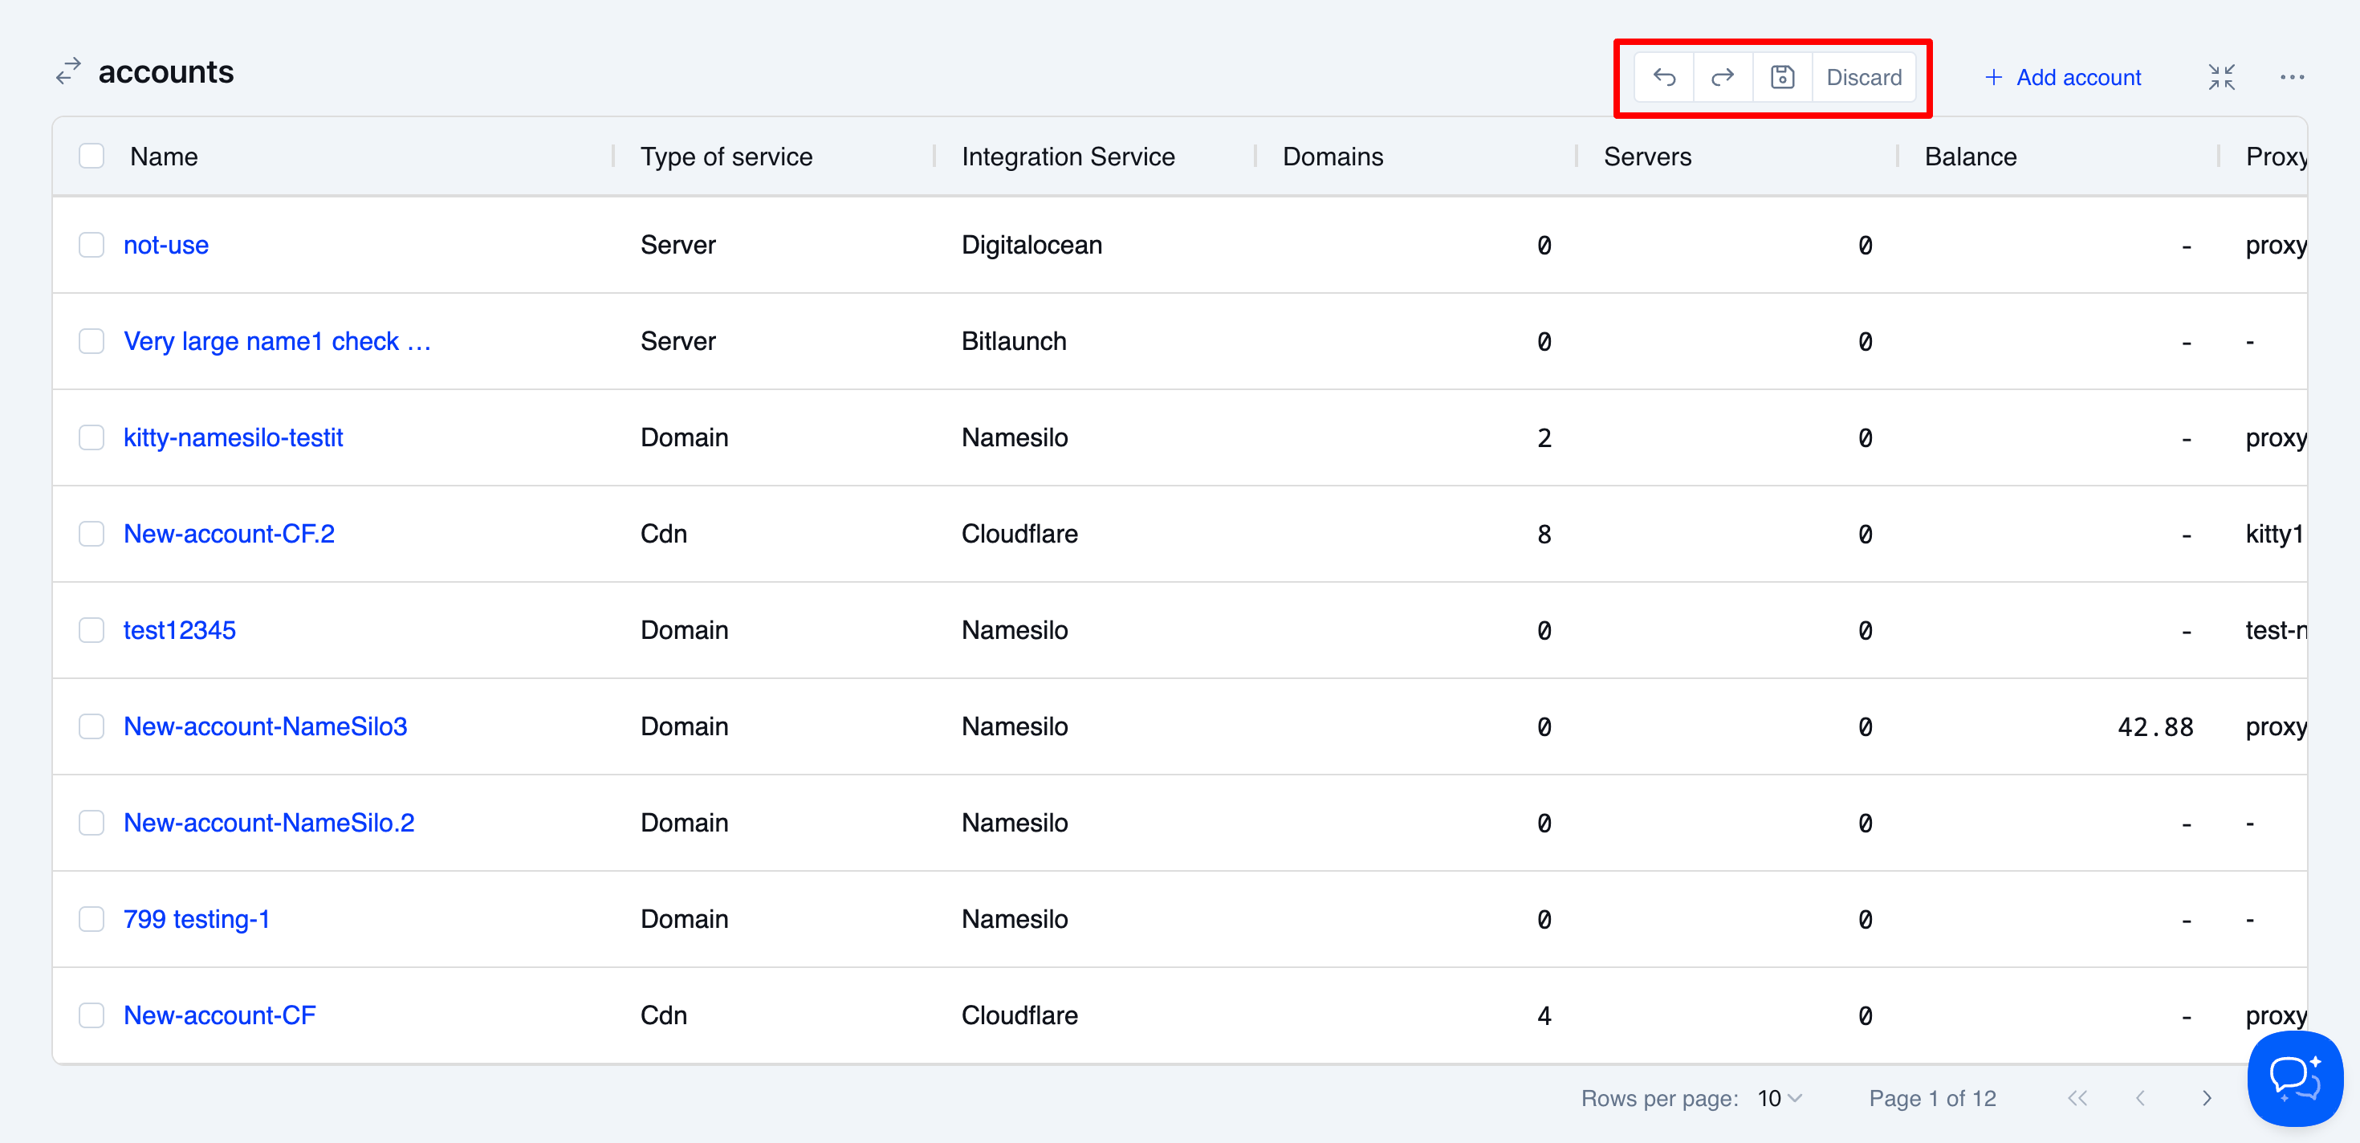The width and height of the screenshot is (2360, 1143).
Task: Click Page 1 of 12 indicator
Action: click(1932, 1098)
